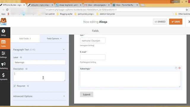Screen dimensions: 190x107
Task: Close the Mail.Ru inbox tab
Action: coord(137,5)
